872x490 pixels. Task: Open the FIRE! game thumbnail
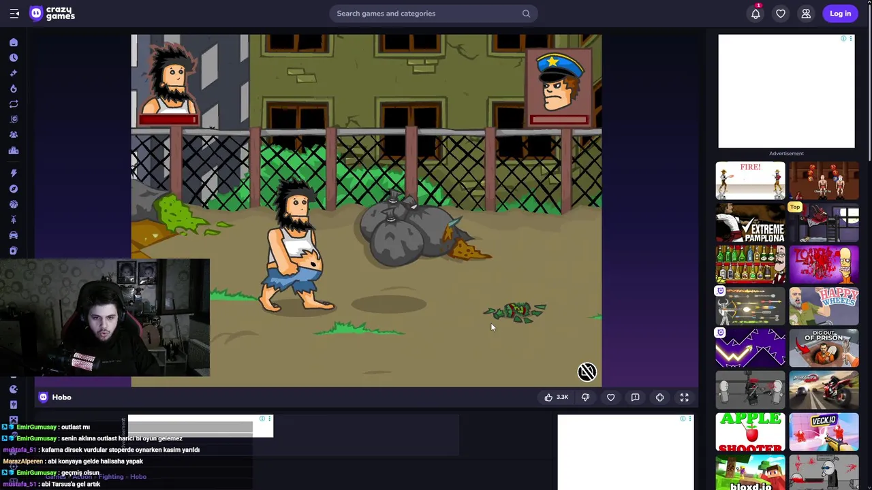coord(750,181)
